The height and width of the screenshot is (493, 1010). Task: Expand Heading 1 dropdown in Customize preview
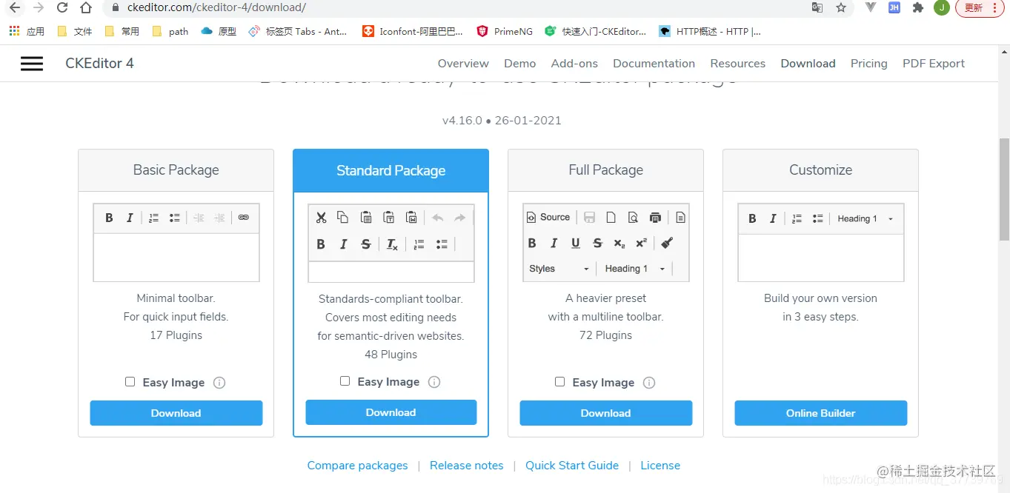click(x=865, y=218)
